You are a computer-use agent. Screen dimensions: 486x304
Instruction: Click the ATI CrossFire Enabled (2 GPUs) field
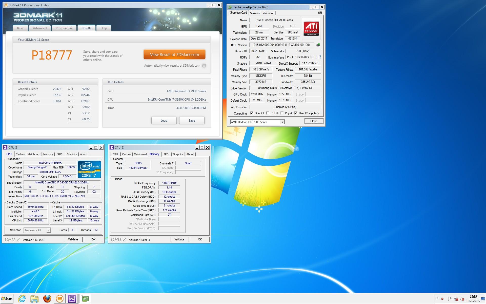click(x=285, y=107)
